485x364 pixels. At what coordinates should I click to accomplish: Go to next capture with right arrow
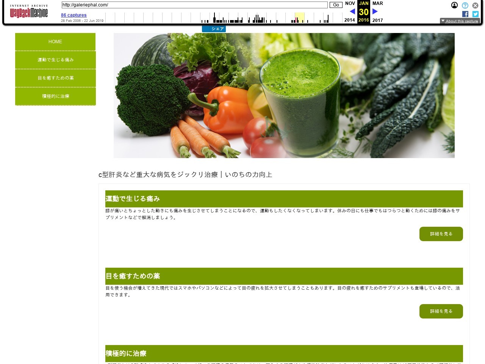point(375,11)
